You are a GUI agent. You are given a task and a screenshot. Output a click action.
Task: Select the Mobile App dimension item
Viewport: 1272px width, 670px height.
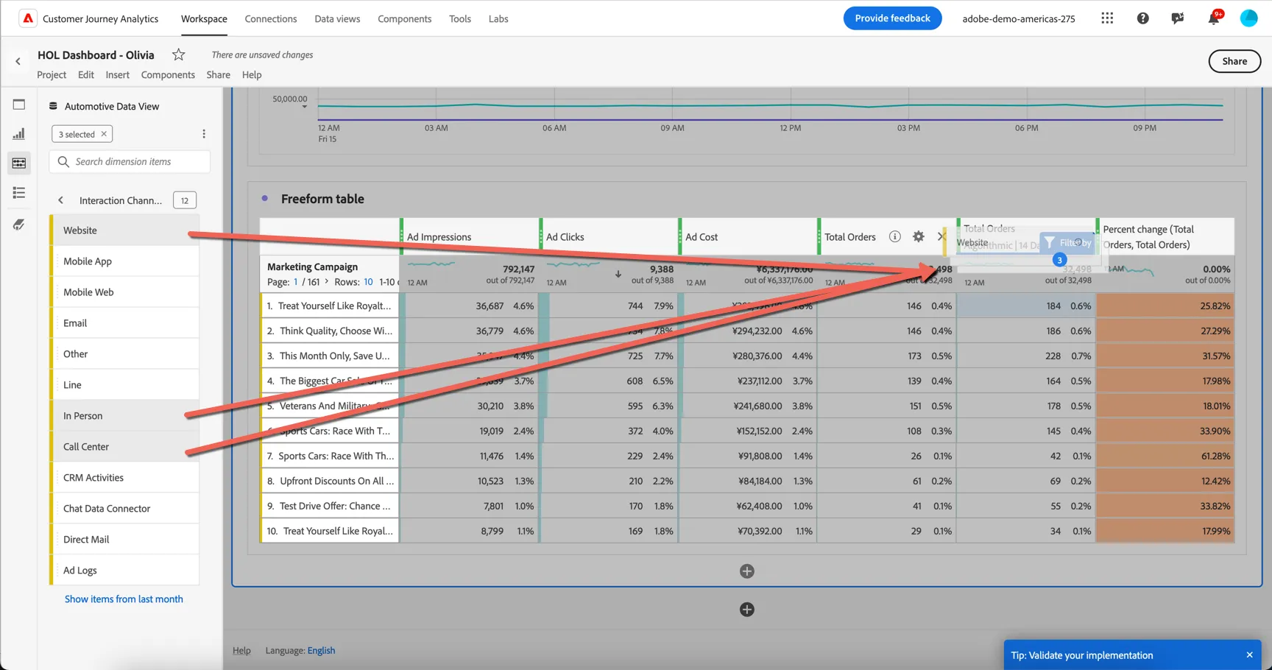[x=124, y=261]
